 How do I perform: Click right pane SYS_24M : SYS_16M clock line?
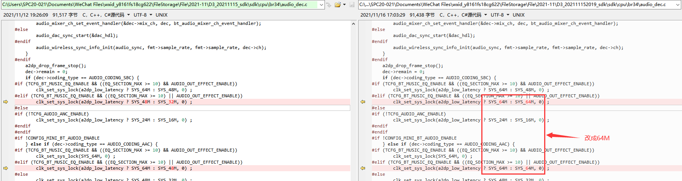[x=471, y=120]
